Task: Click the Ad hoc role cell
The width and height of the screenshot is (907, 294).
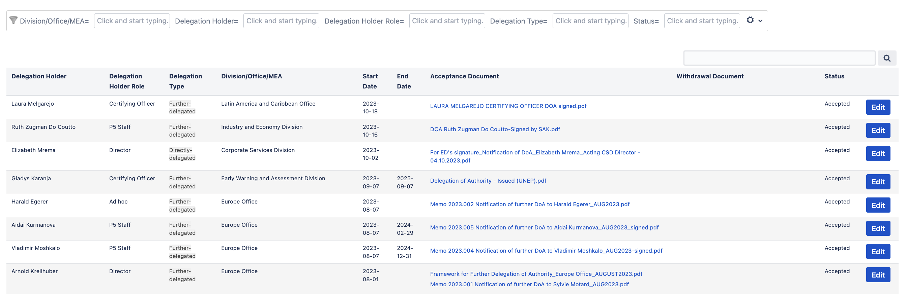Action: [x=118, y=201]
